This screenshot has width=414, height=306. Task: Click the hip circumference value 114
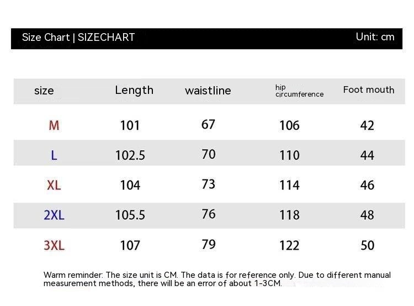click(289, 185)
